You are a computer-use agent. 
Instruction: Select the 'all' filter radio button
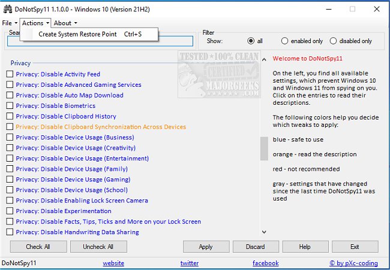[x=251, y=41]
